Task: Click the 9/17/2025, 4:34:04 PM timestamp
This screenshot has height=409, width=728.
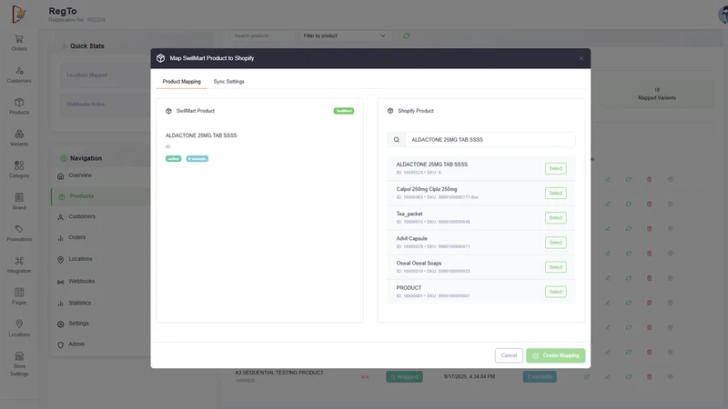Action: coord(470,376)
